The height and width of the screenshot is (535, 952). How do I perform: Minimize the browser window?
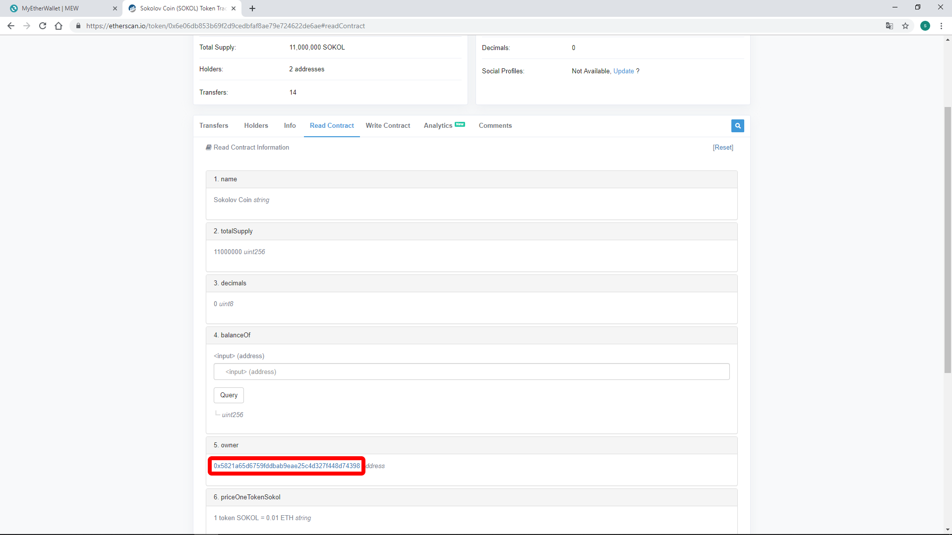[894, 7]
